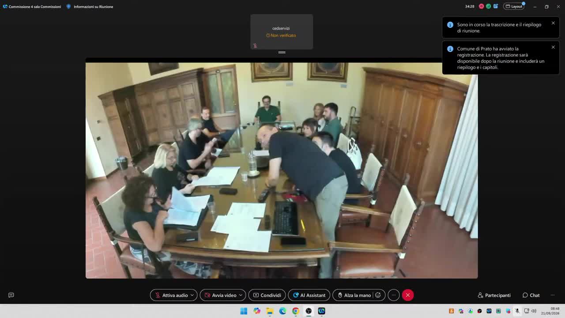Raise hand with Alza la mano

[354, 295]
